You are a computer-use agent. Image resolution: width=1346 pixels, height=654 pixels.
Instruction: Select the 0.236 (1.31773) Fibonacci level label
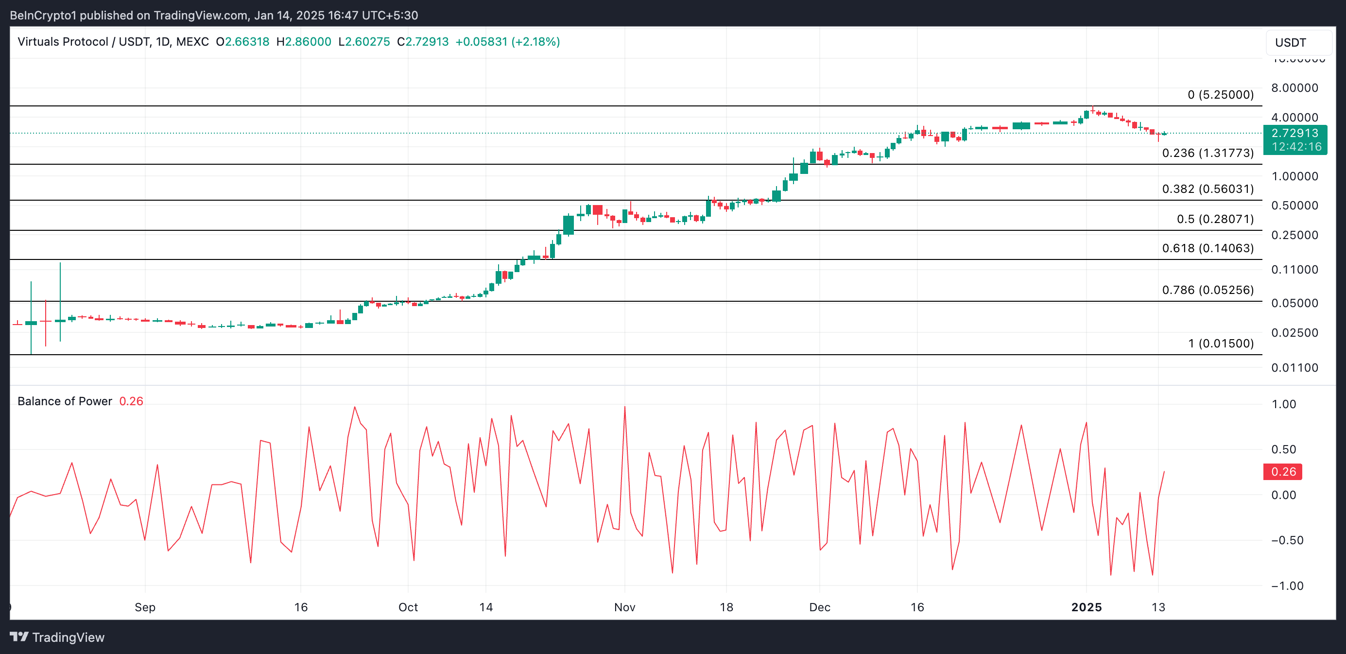pos(1208,153)
